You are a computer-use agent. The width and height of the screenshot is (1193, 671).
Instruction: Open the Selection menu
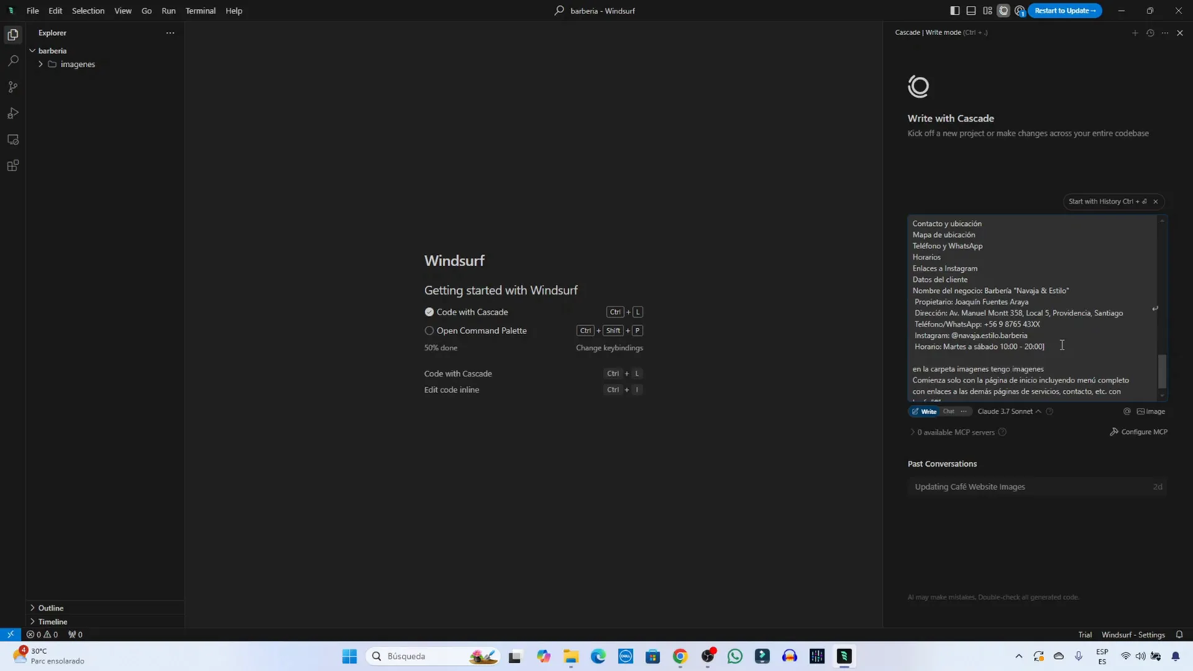[x=88, y=10]
